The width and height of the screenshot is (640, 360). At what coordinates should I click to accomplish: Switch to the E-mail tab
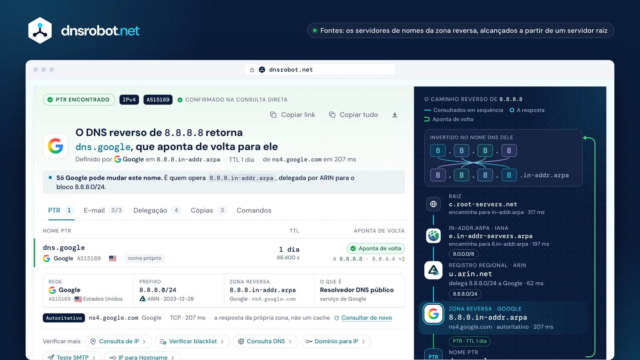coord(103,210)
